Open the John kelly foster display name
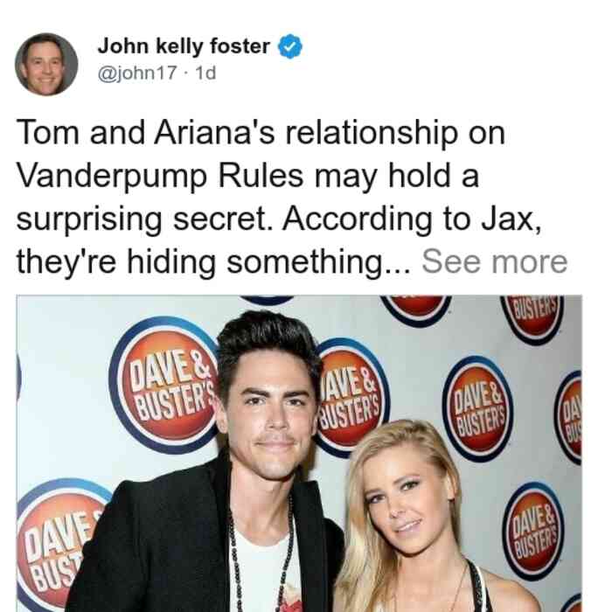This screenshot has height=612, width=612. pyautogui.click(x=184, y=46)
